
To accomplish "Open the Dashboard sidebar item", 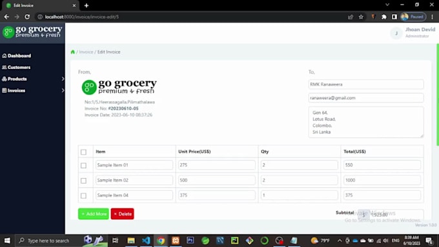I will click(17, 55).
